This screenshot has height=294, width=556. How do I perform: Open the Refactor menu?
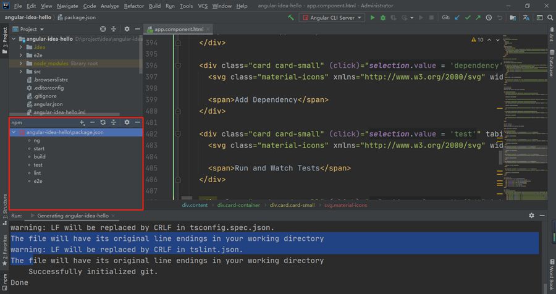tap(133, 6)
